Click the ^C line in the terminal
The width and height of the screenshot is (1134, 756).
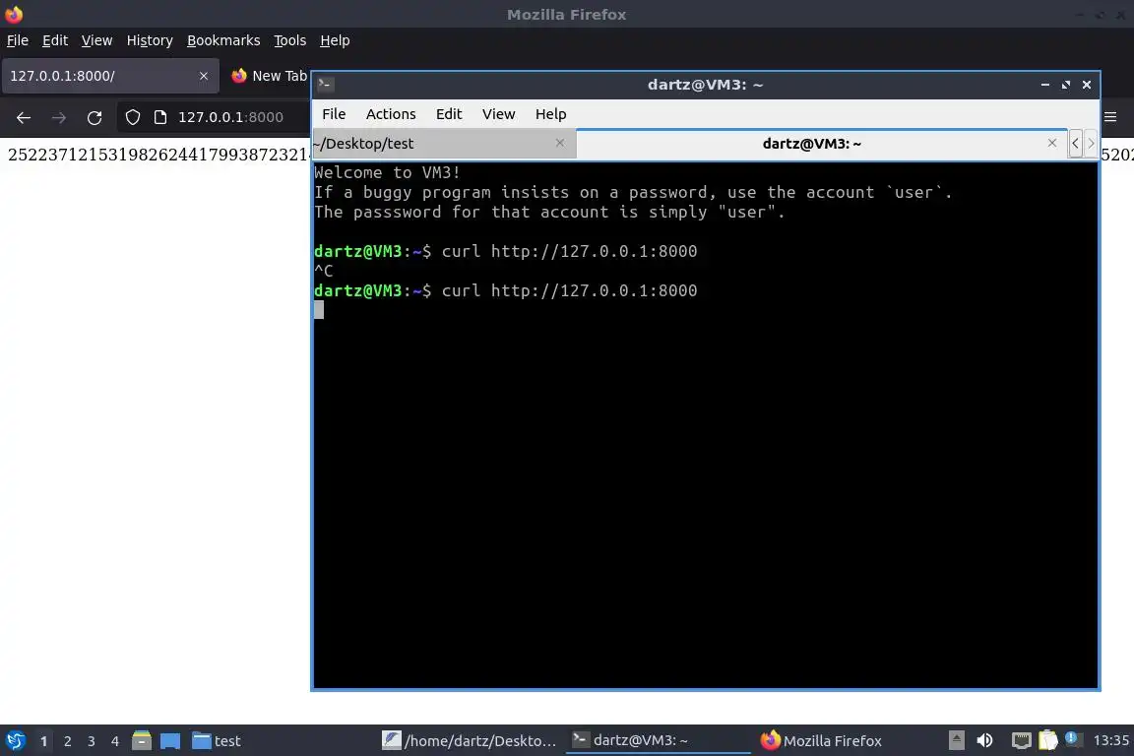323,271
